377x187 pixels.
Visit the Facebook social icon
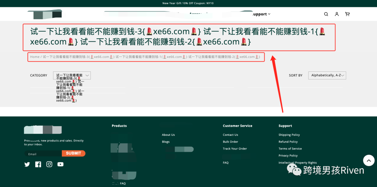38,164
